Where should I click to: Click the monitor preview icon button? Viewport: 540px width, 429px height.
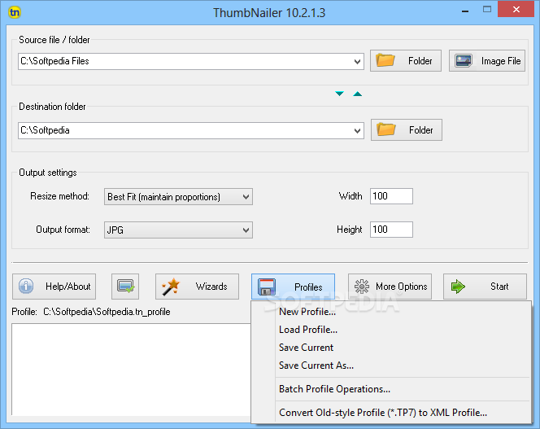125,287
